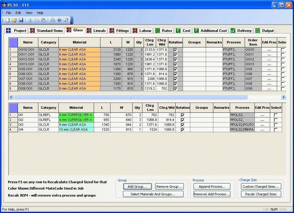Click the About help question mark icon
The height and width of the screenshot is (213, 294).
coord(59,20)
